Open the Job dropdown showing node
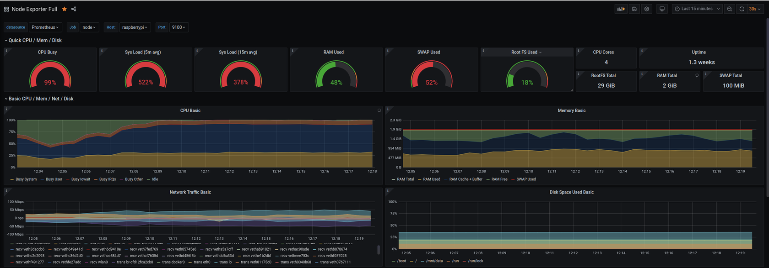Viewport: 769px width, 268px height. click(89, 27)
